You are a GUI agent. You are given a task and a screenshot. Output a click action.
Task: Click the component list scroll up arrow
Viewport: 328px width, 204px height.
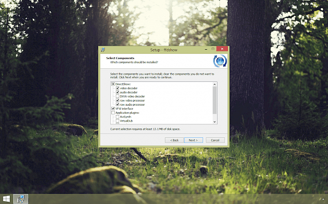point(214,85)
